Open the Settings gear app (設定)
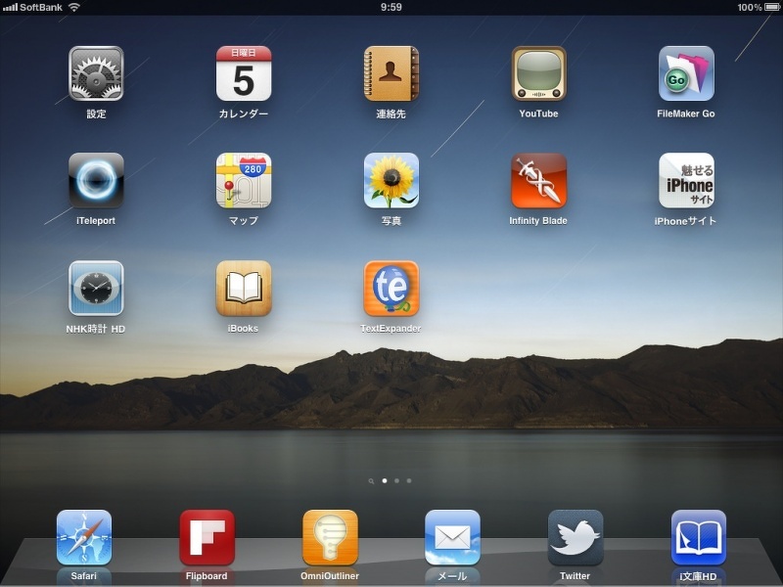783x587 pixels. click(96, 73)
